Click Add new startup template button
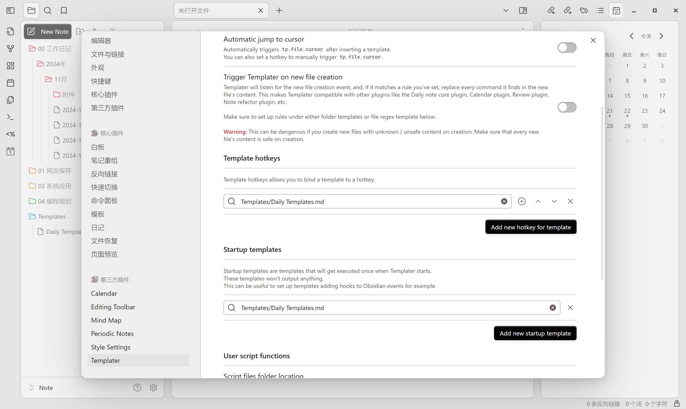This screenshot has height=409, width=686. point(535,333)
